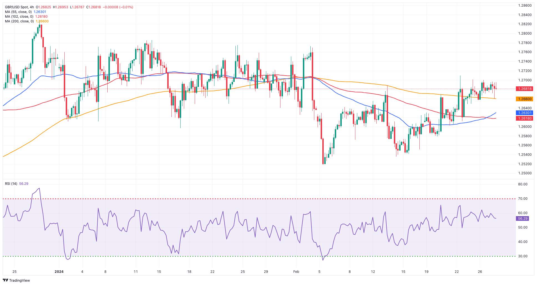
Task: Click the 80.00 RSI axis label
Action: click(x=523, y=184)
